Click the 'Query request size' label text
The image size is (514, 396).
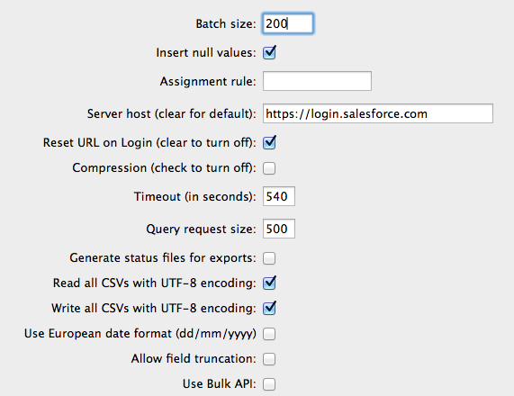[201, 229]
